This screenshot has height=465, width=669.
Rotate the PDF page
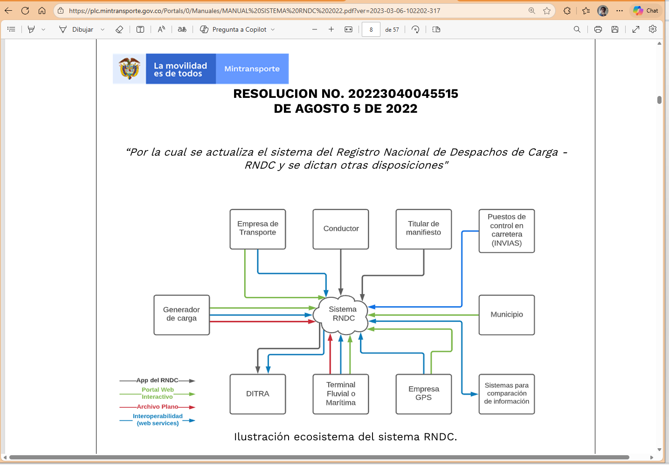pos(415,29)
